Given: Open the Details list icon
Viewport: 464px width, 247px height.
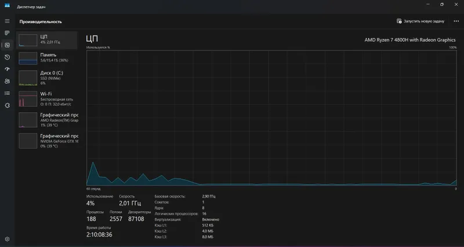Looking at the screenshot, I should pos(7,93).
